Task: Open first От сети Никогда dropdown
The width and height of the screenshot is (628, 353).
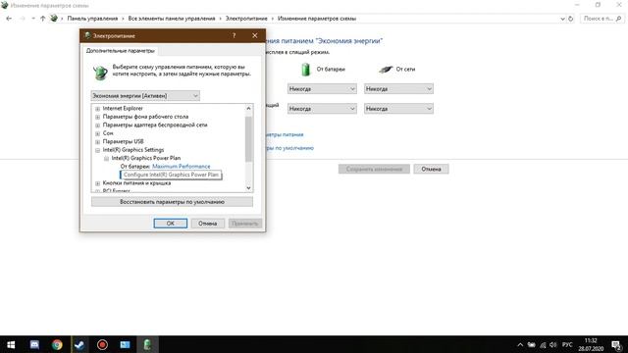Action: tap(398, 89)
